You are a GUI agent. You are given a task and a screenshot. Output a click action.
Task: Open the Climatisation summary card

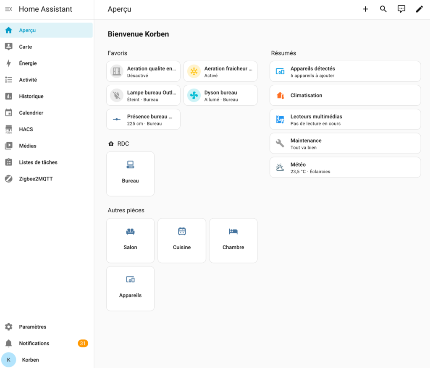345,95
